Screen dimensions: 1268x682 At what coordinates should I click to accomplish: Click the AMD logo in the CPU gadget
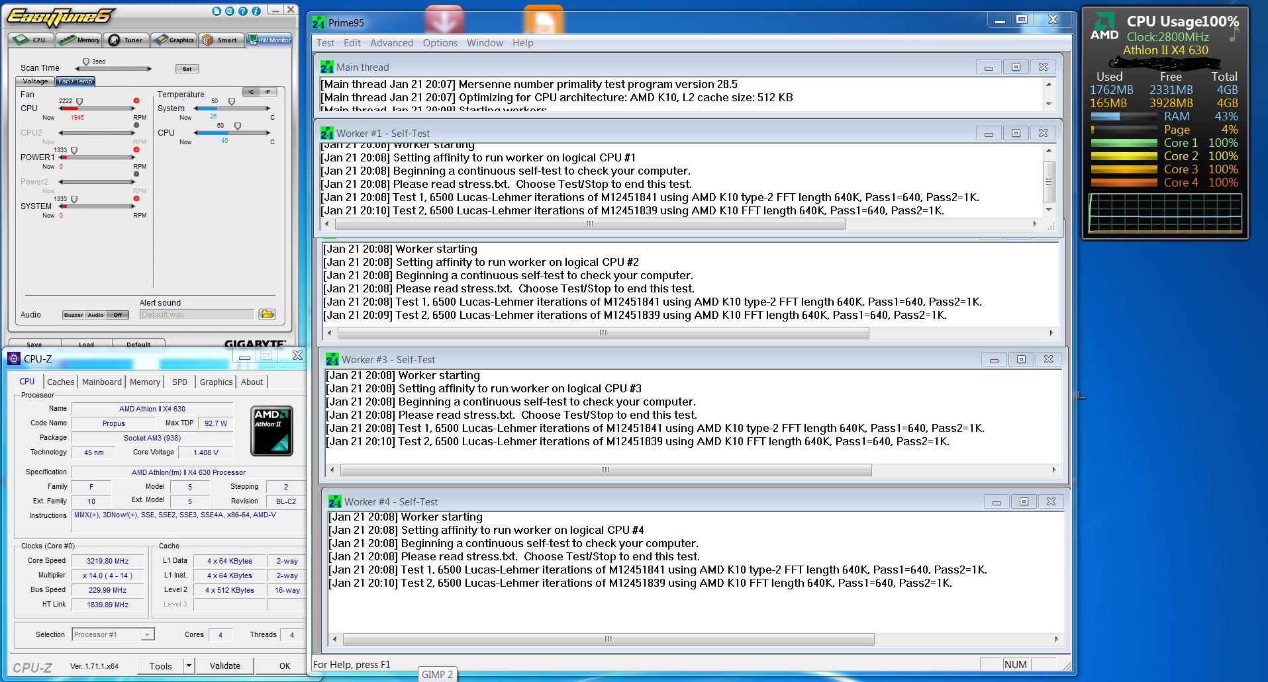click(x=1104, y=26)
